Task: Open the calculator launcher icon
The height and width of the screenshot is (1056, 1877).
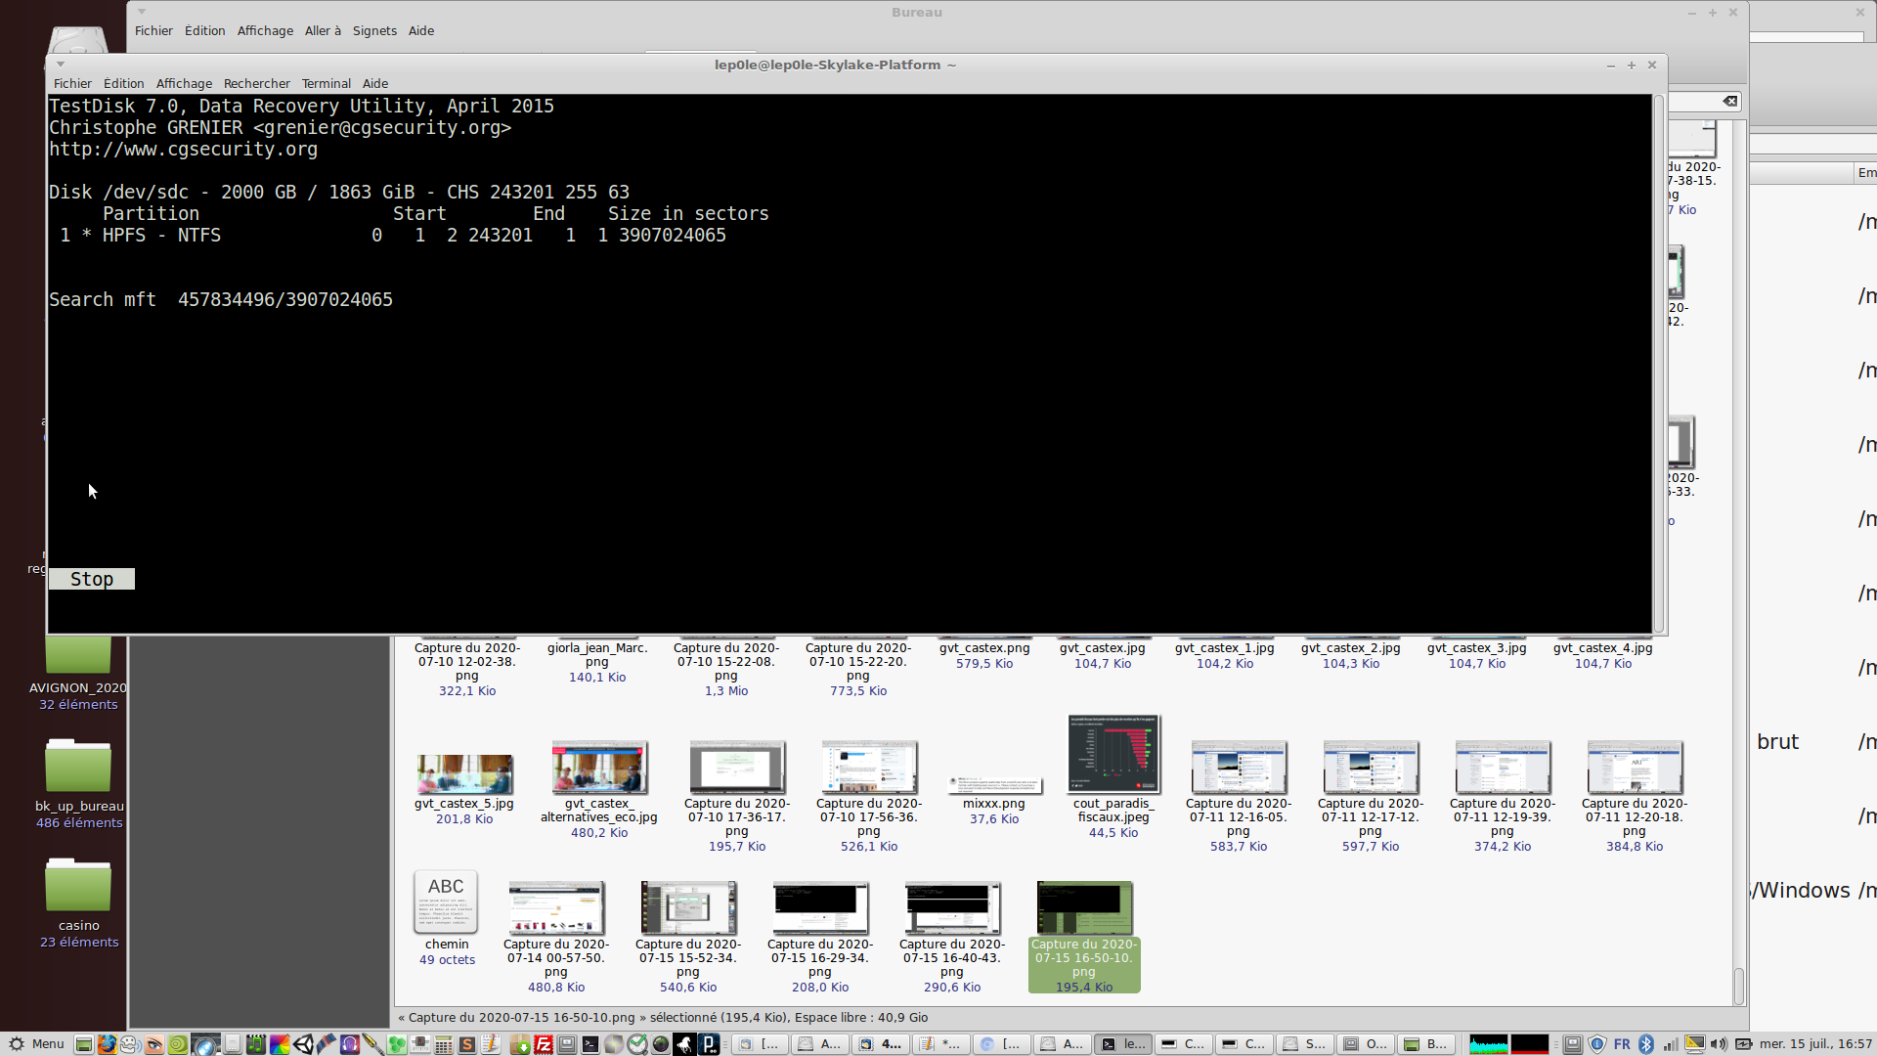Action: coord(443,1044)
